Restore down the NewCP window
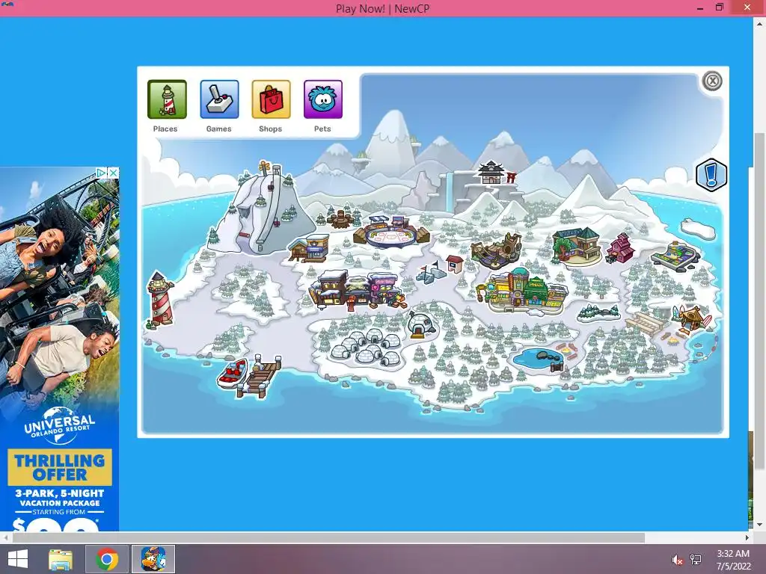This screenshot has width=766, height=574. [720, 7]
